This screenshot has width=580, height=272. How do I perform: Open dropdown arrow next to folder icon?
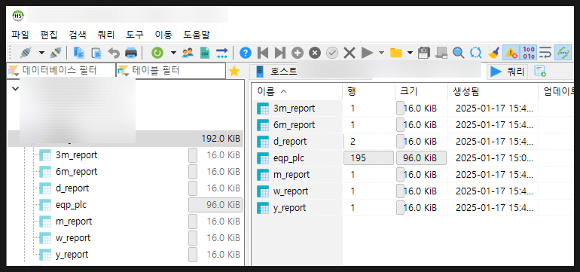410,53
